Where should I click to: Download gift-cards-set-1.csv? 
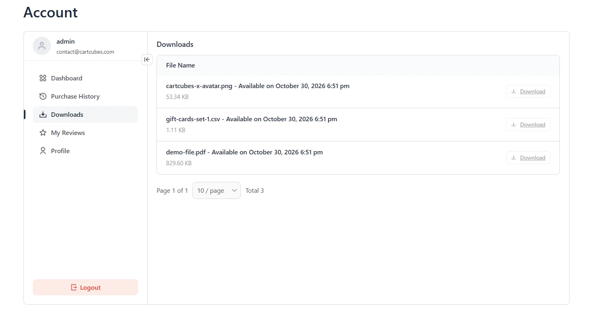(x=528, y=124)
